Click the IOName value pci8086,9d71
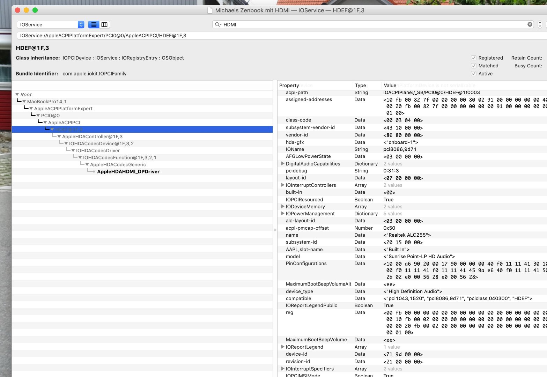Screen dimensions: 547x377 [400, 149]
